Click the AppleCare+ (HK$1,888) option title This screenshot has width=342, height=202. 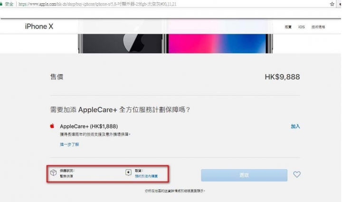click(89, 126)
